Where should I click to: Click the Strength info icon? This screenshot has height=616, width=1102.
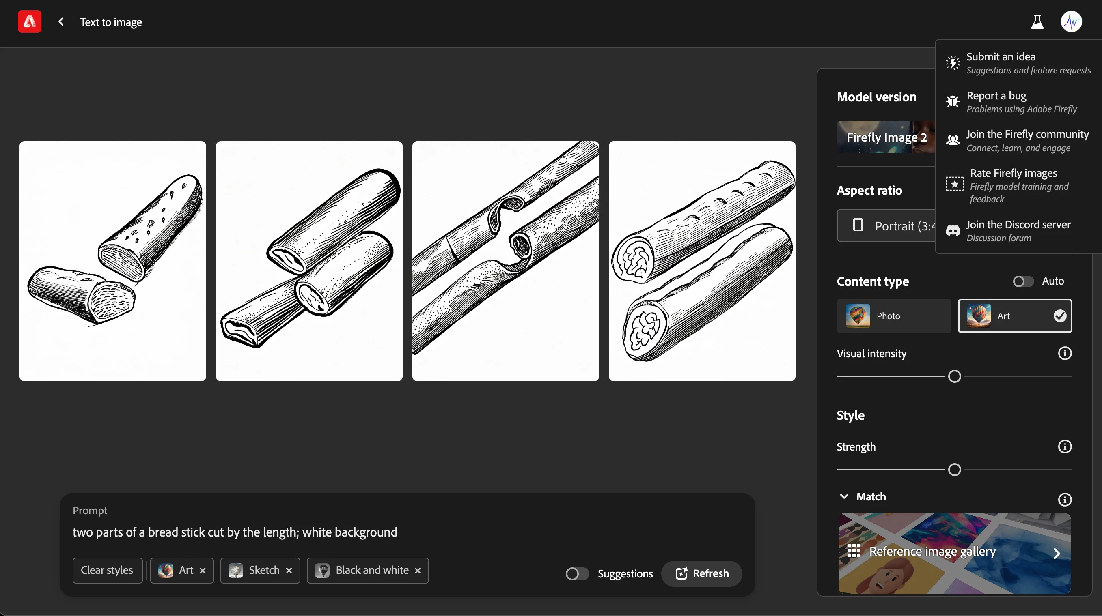pos(1064,447)
